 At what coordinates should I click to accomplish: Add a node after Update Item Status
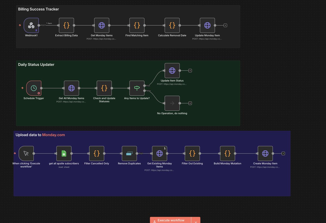[x=190, y=71]
